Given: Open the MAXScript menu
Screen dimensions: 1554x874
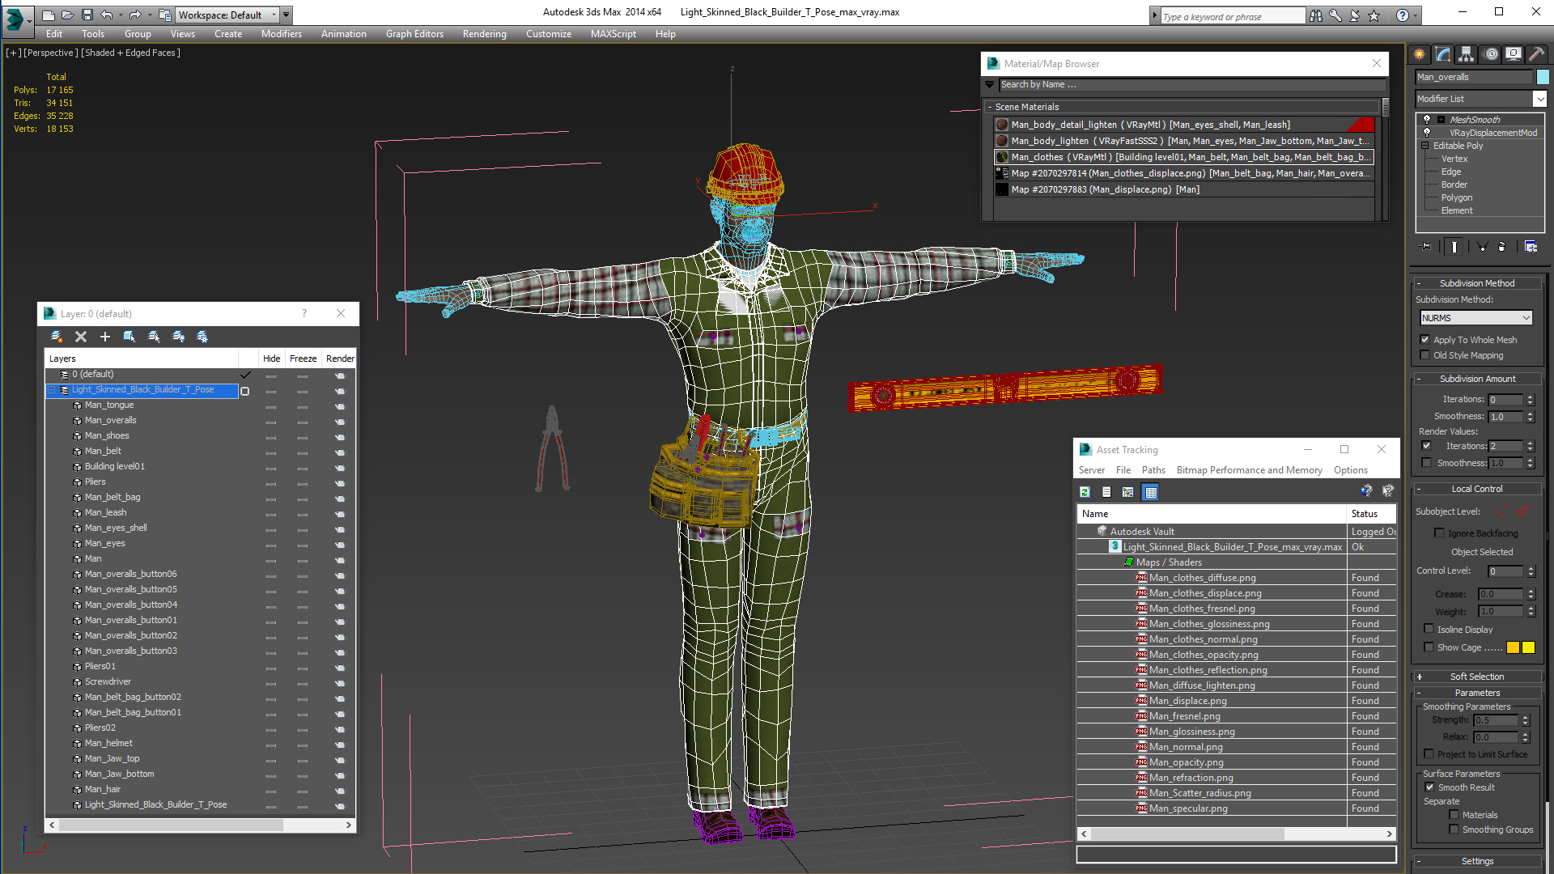Looking at the screenshot, I should (613, 34).
